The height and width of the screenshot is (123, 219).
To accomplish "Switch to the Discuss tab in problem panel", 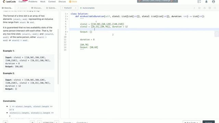I will pyautogui.click(x=37, y=8).
